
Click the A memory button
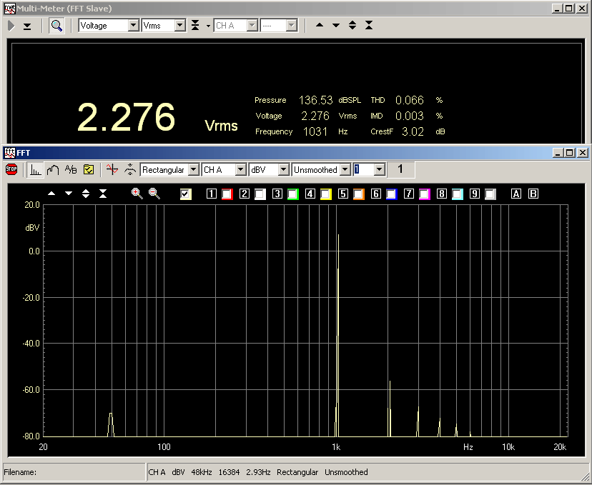pos(516,194)
